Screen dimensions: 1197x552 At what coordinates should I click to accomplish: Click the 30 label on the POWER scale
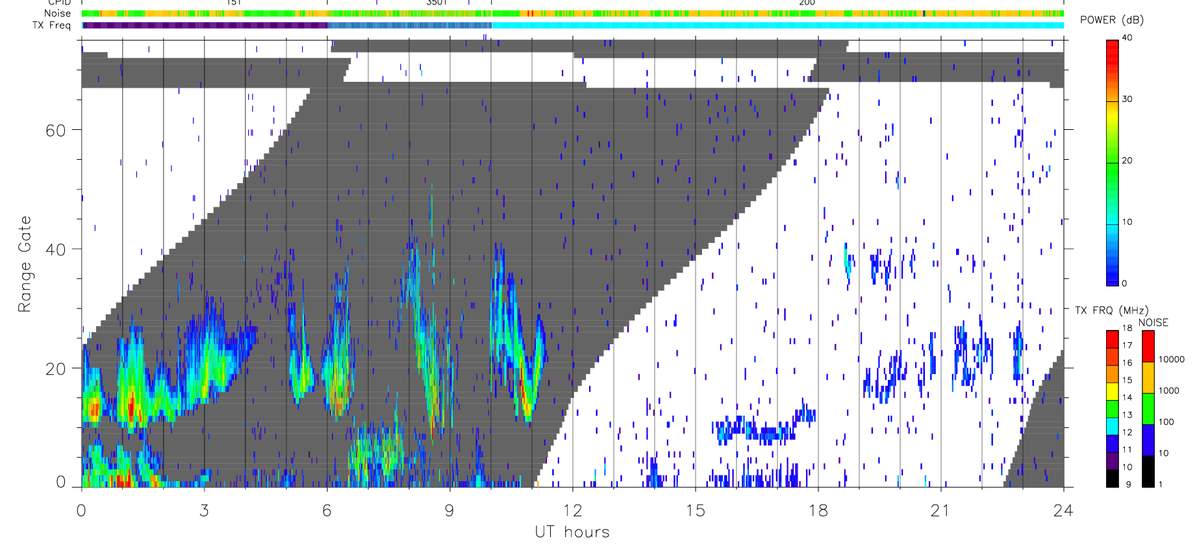(1127, 99)
